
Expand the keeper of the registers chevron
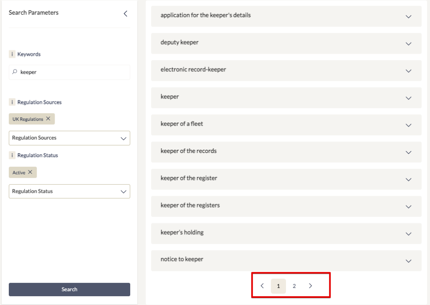pos(408,207)
